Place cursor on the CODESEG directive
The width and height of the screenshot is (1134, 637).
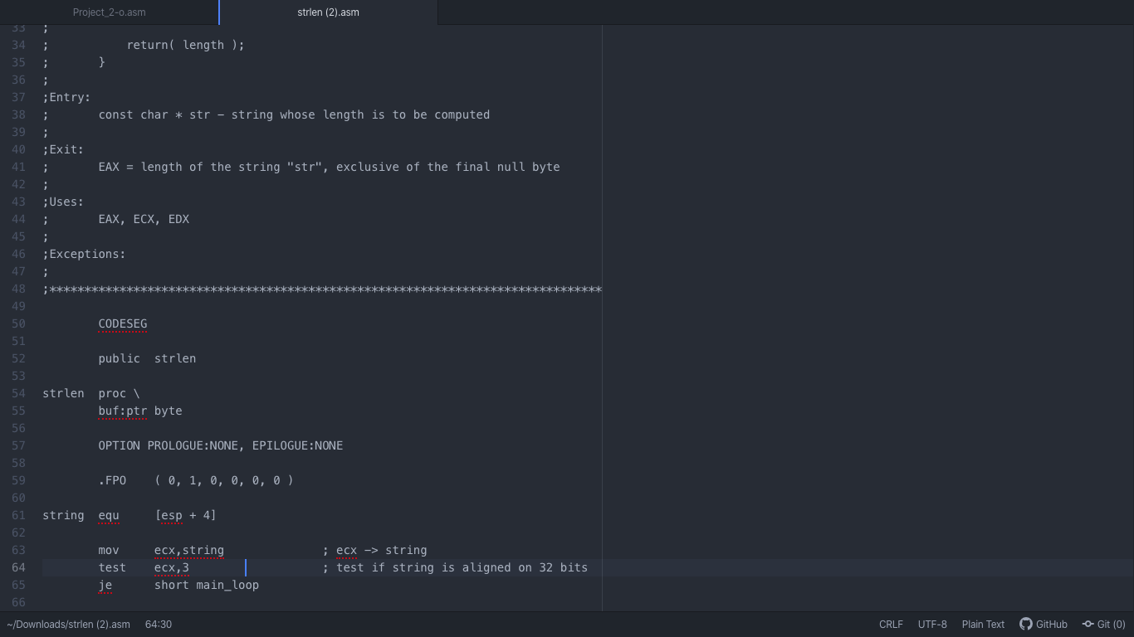[x=122, y=323]
